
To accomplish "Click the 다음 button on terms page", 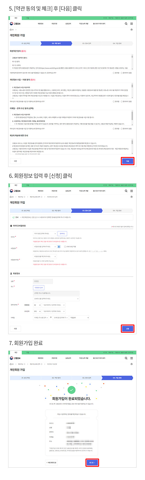I will coord(127,161).
